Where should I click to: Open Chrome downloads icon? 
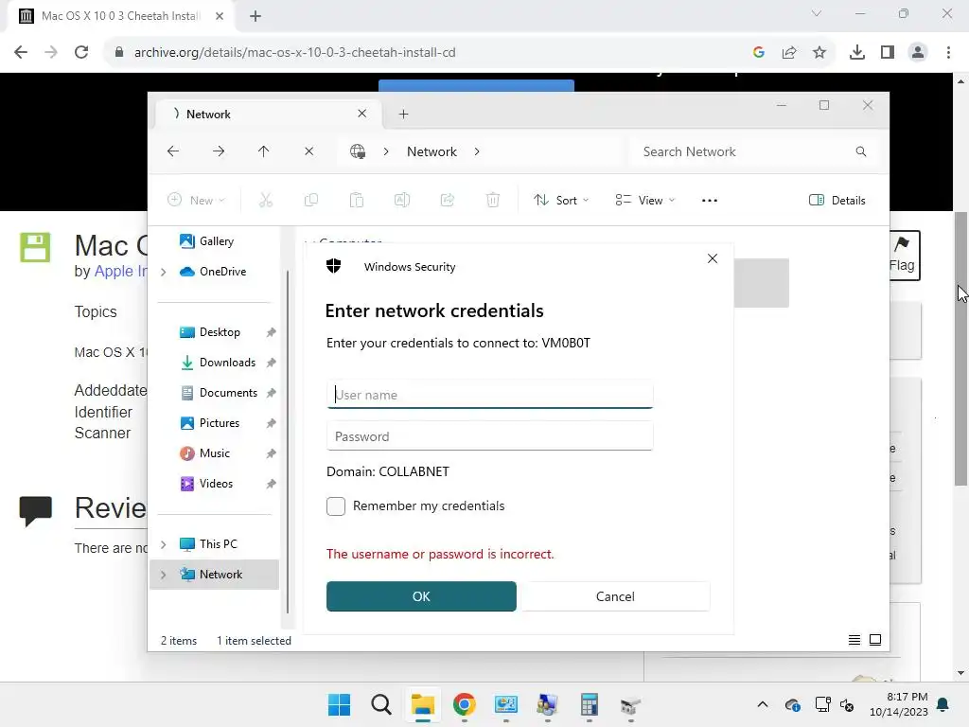[x=857, y=52]
